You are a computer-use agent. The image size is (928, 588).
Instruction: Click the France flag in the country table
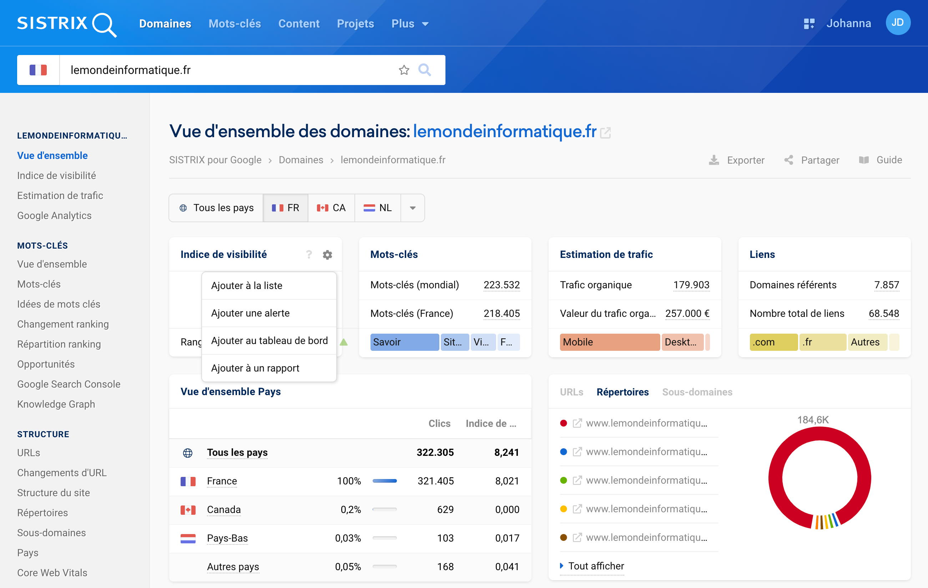pos(188,481)
